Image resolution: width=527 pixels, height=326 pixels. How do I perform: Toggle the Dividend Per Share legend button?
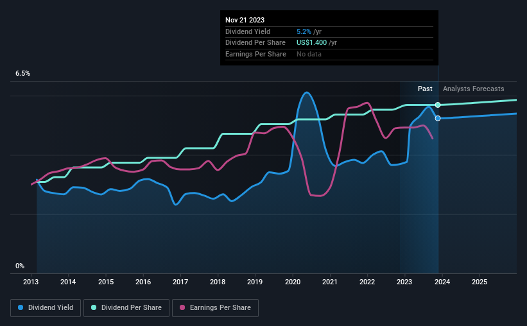point(126,308)
